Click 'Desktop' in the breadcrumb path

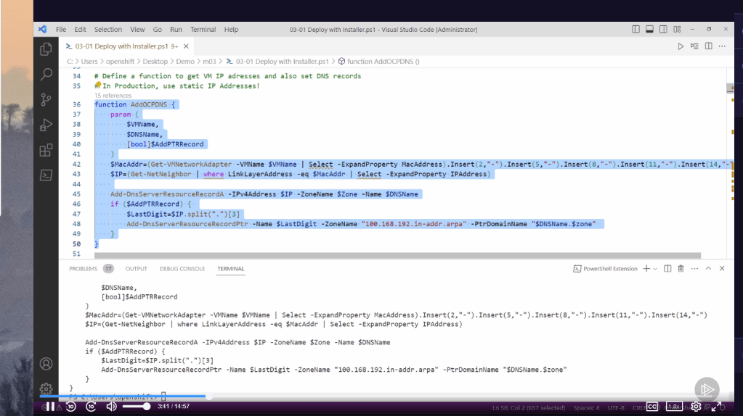pyautogui.click(x=155, y=62)
